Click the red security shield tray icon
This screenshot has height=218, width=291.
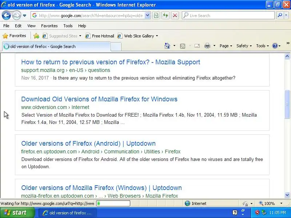[x=257, y=213]
